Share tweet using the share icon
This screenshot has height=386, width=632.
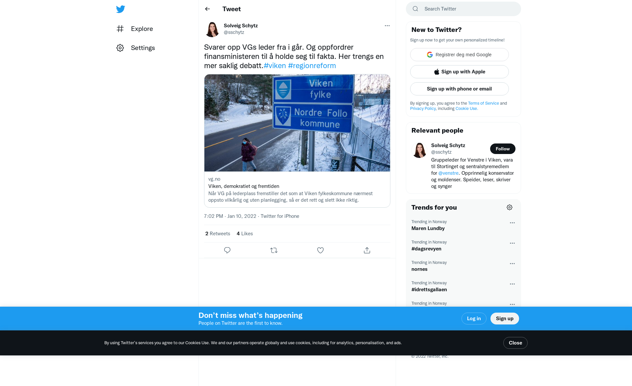pyautogui.click(x=367, y=250)
